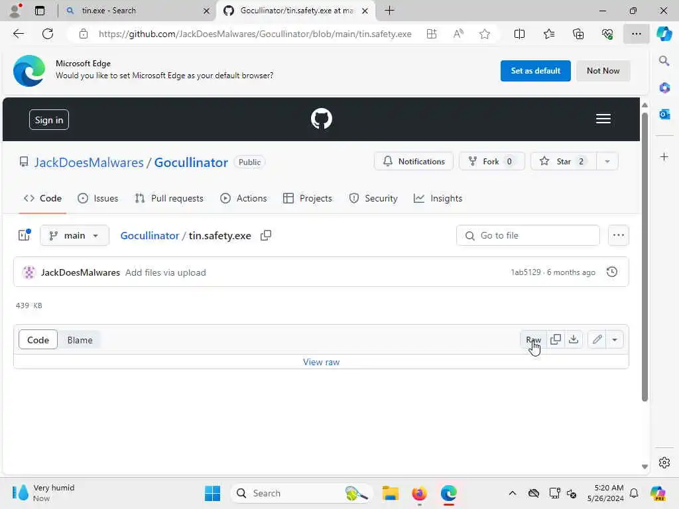The width and height of the screenshot is (679, 509).
Task: Open Browser essentials heart icon
Action: click(x=607, y=34)
